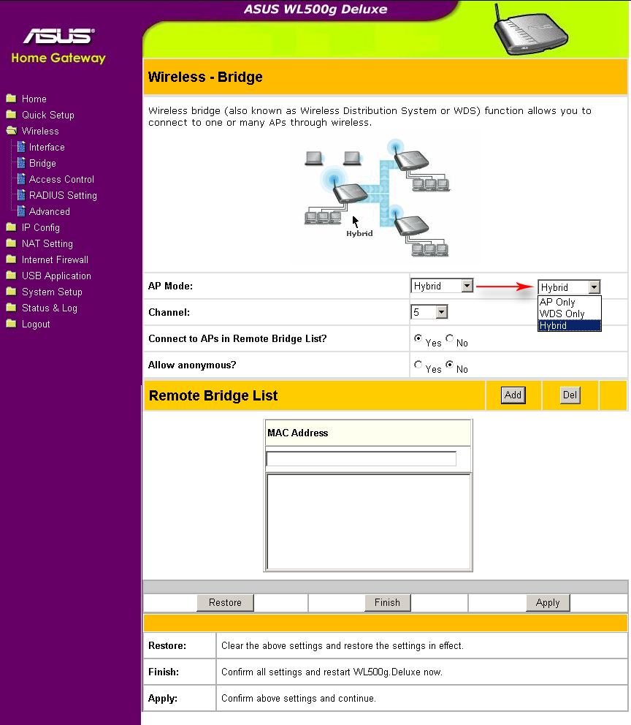Click the Finish button

tap(387, 602)
